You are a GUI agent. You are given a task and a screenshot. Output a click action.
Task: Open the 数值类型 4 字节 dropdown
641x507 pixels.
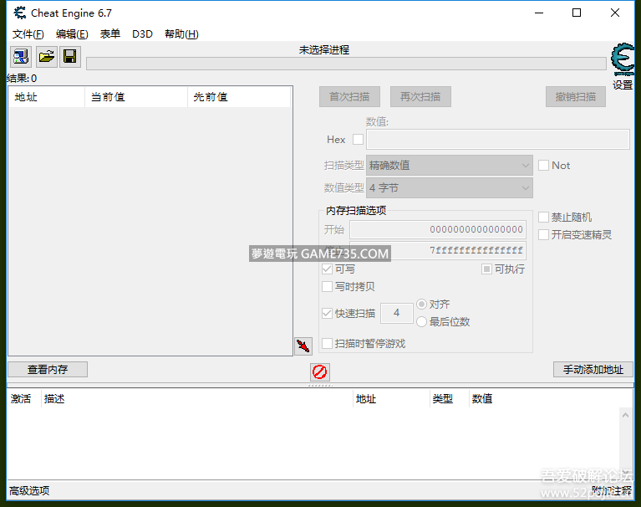(x=450, y=187)
